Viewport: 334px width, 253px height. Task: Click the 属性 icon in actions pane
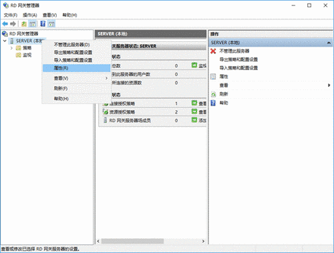click(213, 77)
